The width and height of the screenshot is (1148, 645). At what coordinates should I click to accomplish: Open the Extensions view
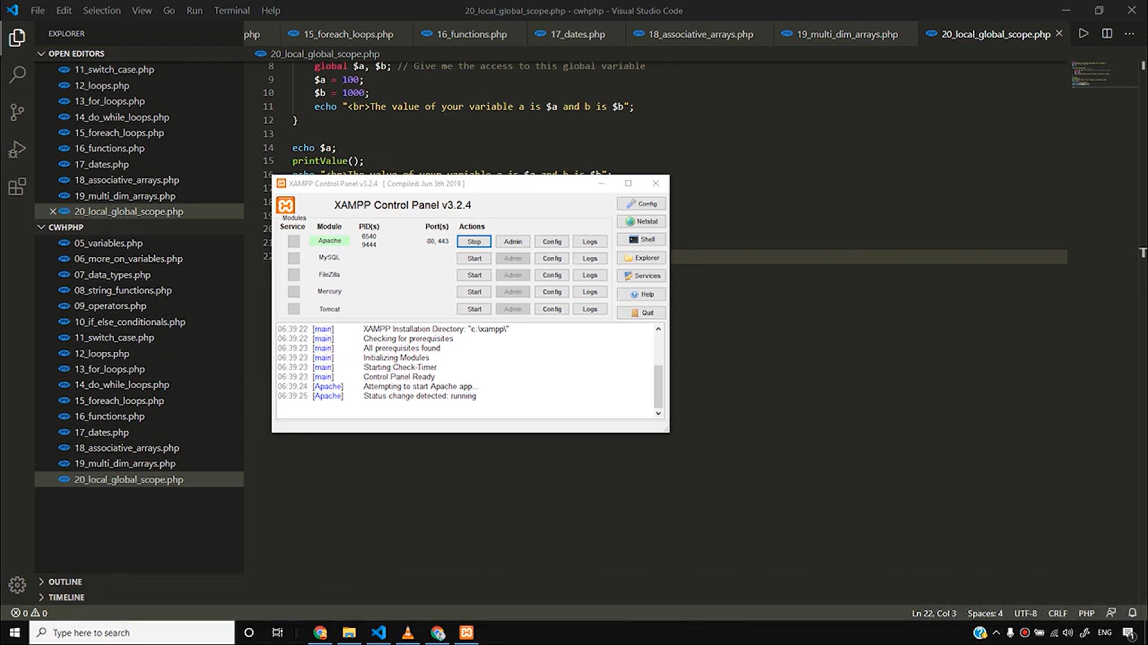point(17,186)
